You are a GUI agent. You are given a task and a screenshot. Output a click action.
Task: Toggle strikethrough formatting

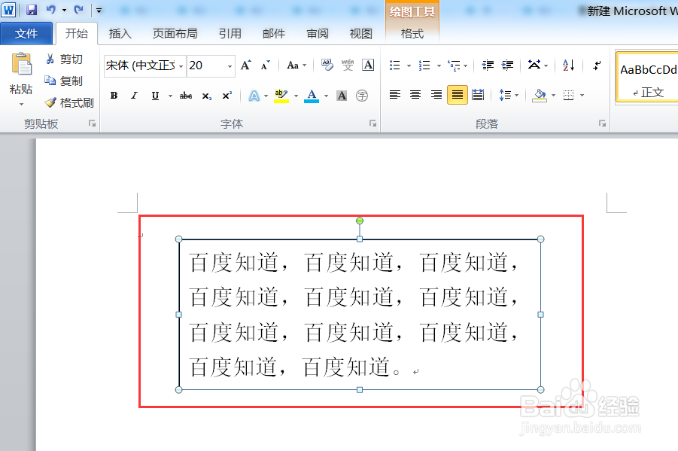[186, 96]
